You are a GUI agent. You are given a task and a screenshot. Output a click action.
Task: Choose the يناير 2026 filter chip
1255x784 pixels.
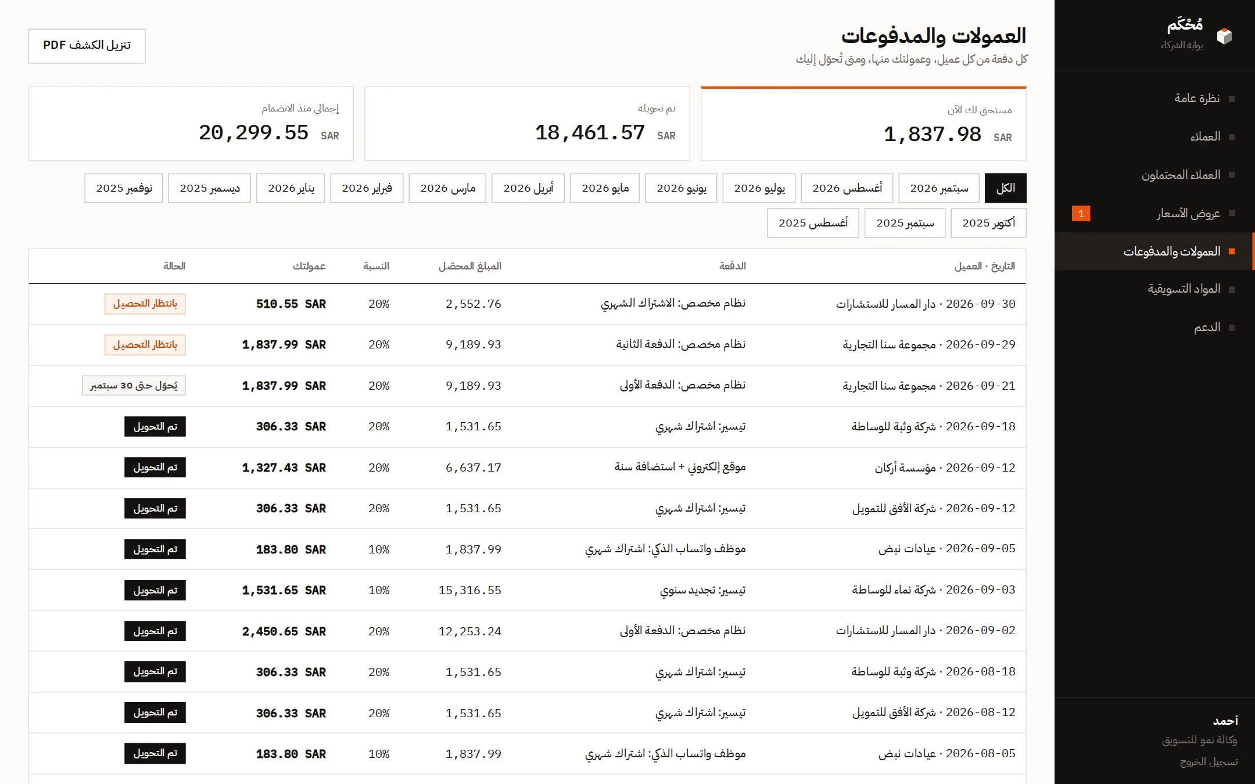(x=291, y=188)
